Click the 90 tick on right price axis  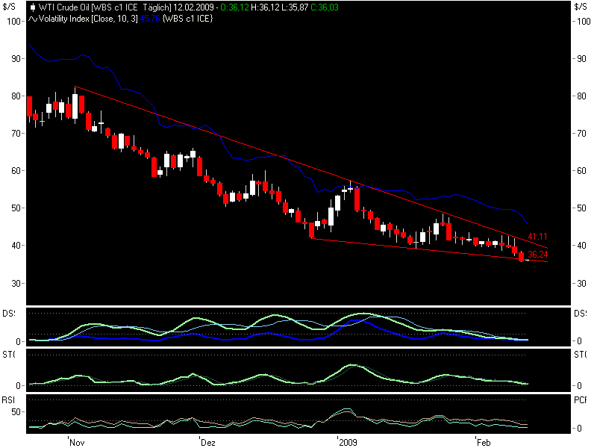581,59
